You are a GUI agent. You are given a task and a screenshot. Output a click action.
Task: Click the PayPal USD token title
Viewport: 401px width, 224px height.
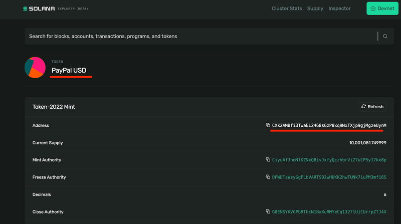[69, 70]
